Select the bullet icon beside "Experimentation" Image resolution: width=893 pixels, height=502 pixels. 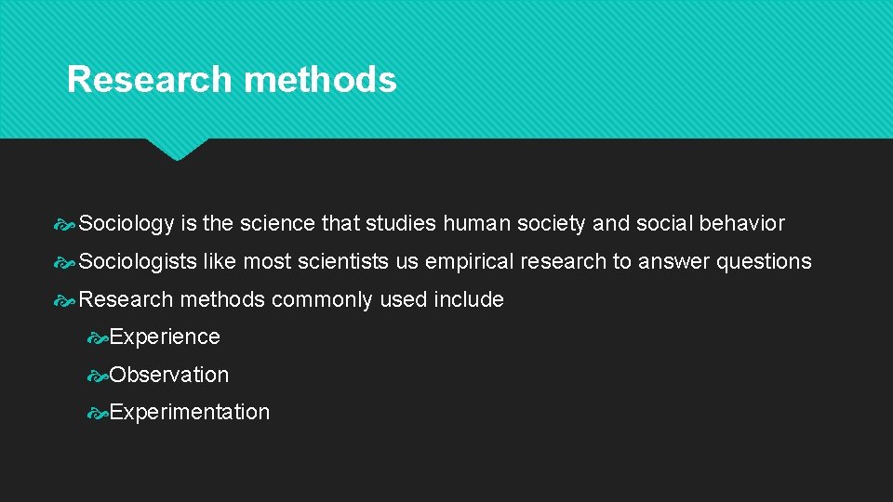(x=98, y=413)
